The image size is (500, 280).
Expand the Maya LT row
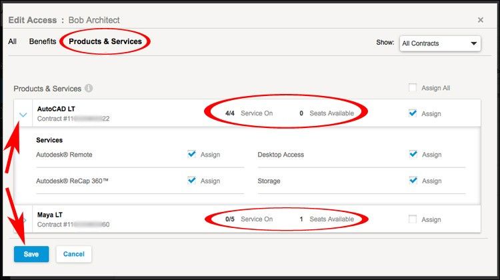pos(25,220)
